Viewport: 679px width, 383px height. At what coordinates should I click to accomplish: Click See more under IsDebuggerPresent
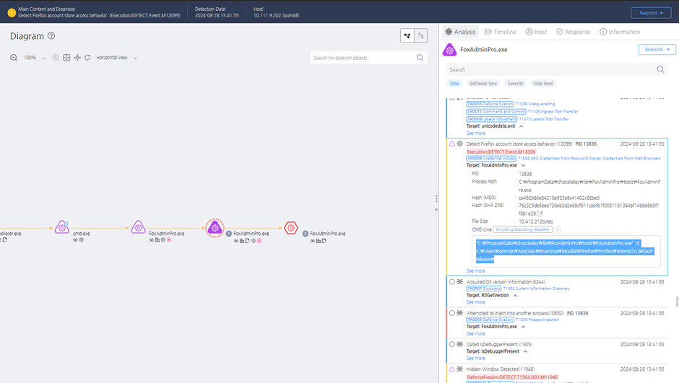(x=475, y=358)
